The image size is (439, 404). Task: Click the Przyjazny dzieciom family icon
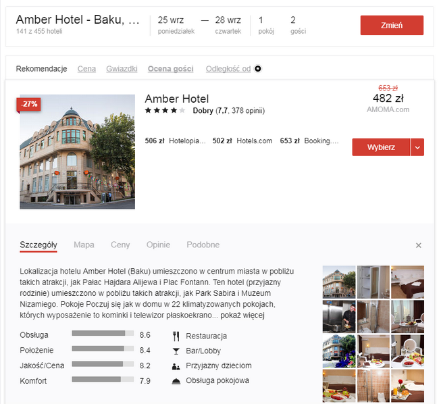[x=176, y=366]
